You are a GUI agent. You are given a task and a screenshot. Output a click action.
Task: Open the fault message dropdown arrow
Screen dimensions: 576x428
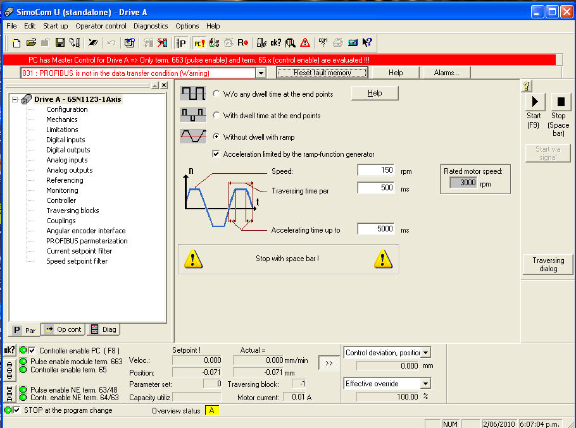261,73
